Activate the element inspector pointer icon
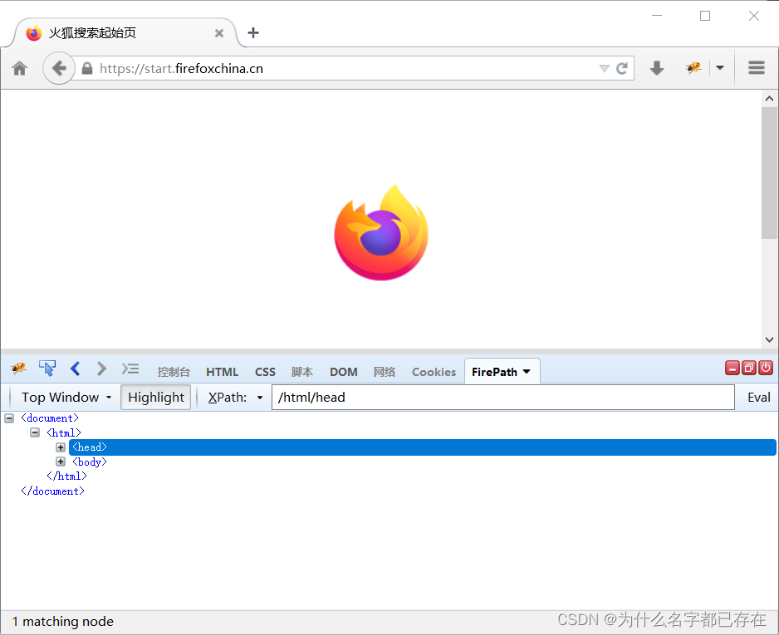The image size is (779, 635). (x=47, y=369)
